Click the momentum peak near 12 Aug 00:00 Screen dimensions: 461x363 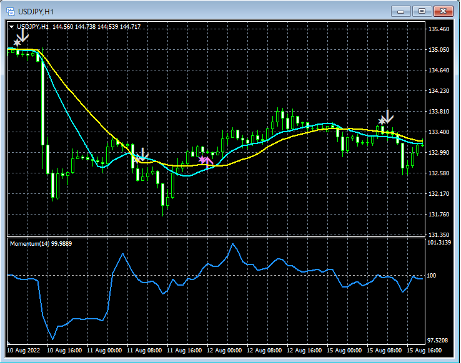click(232, 244)
